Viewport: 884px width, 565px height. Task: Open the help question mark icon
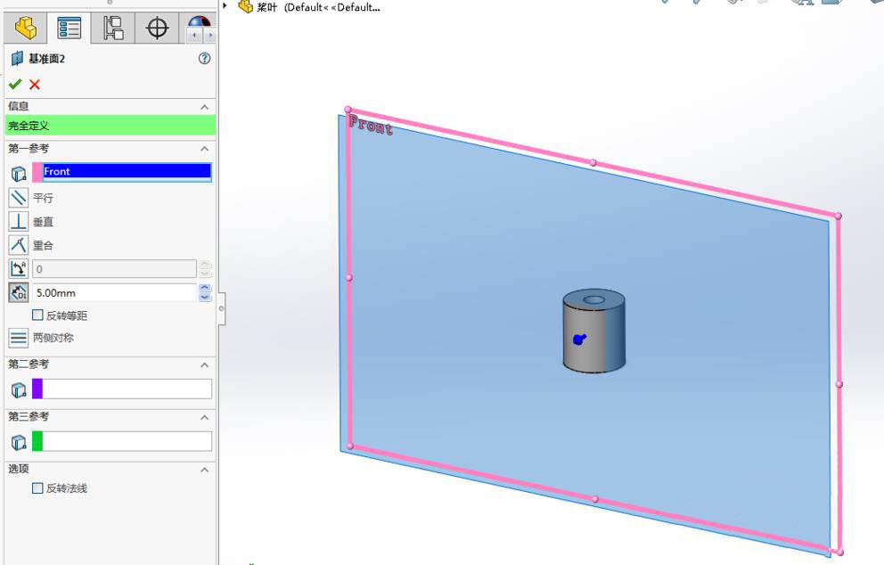pos(204,58)
